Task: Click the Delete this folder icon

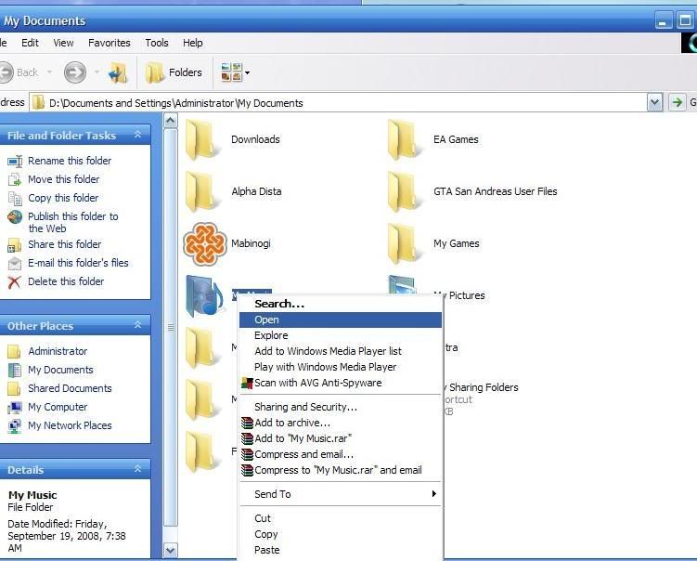Action: [x=14, y=281]
